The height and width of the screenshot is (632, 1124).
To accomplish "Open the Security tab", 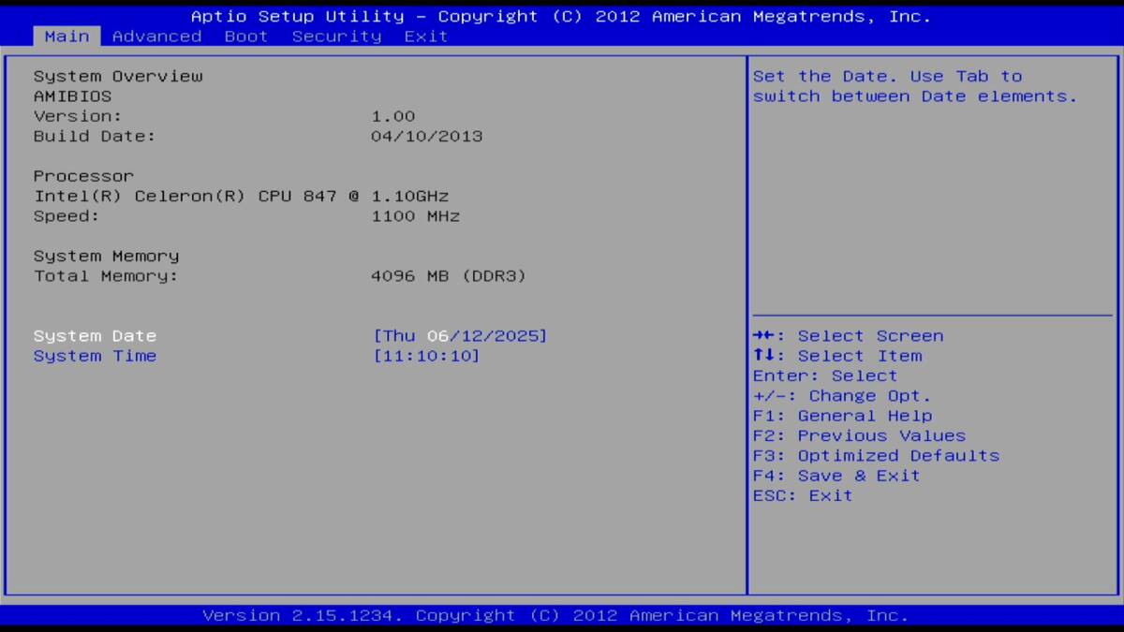I will coord(336,37).
